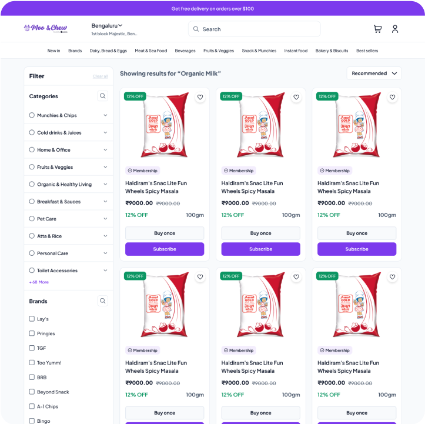Screen dimensions: 425x424
Task: Expand the Toilet Accessories chevron
Action: (x=105, y=271)
